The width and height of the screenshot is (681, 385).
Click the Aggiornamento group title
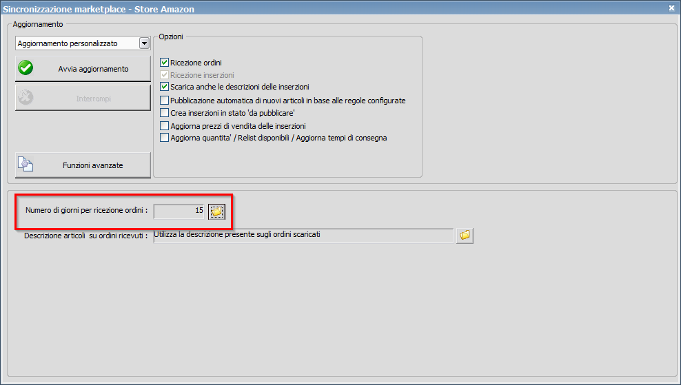tap(38, 24)
